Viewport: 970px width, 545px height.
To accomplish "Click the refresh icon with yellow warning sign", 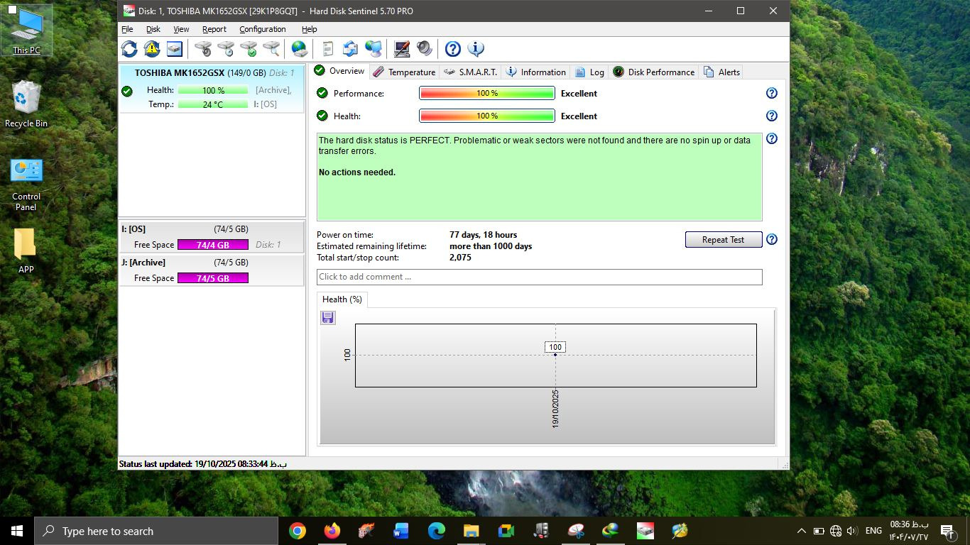I will coord(152,49).
